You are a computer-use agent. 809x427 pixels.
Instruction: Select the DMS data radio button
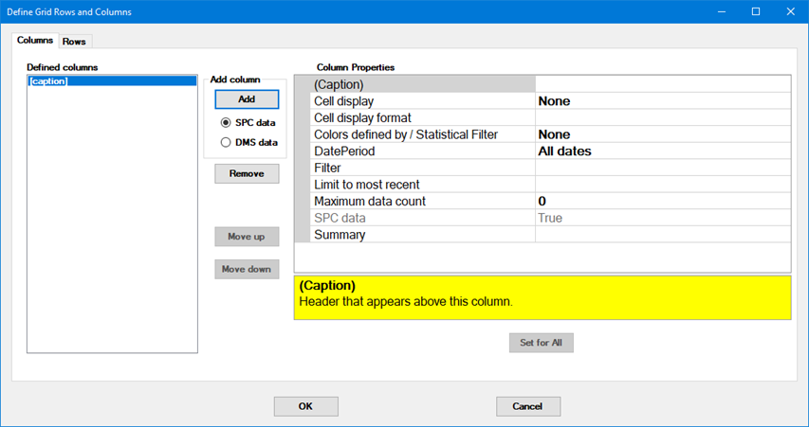click(x=226, y=143)
